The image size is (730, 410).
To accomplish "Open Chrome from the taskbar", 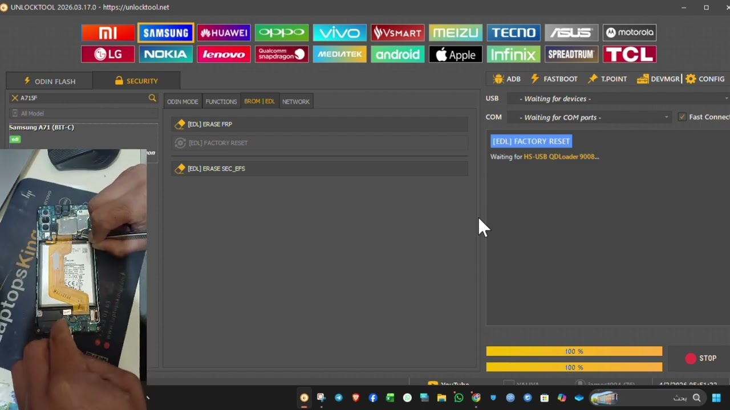I will (476, 398).
